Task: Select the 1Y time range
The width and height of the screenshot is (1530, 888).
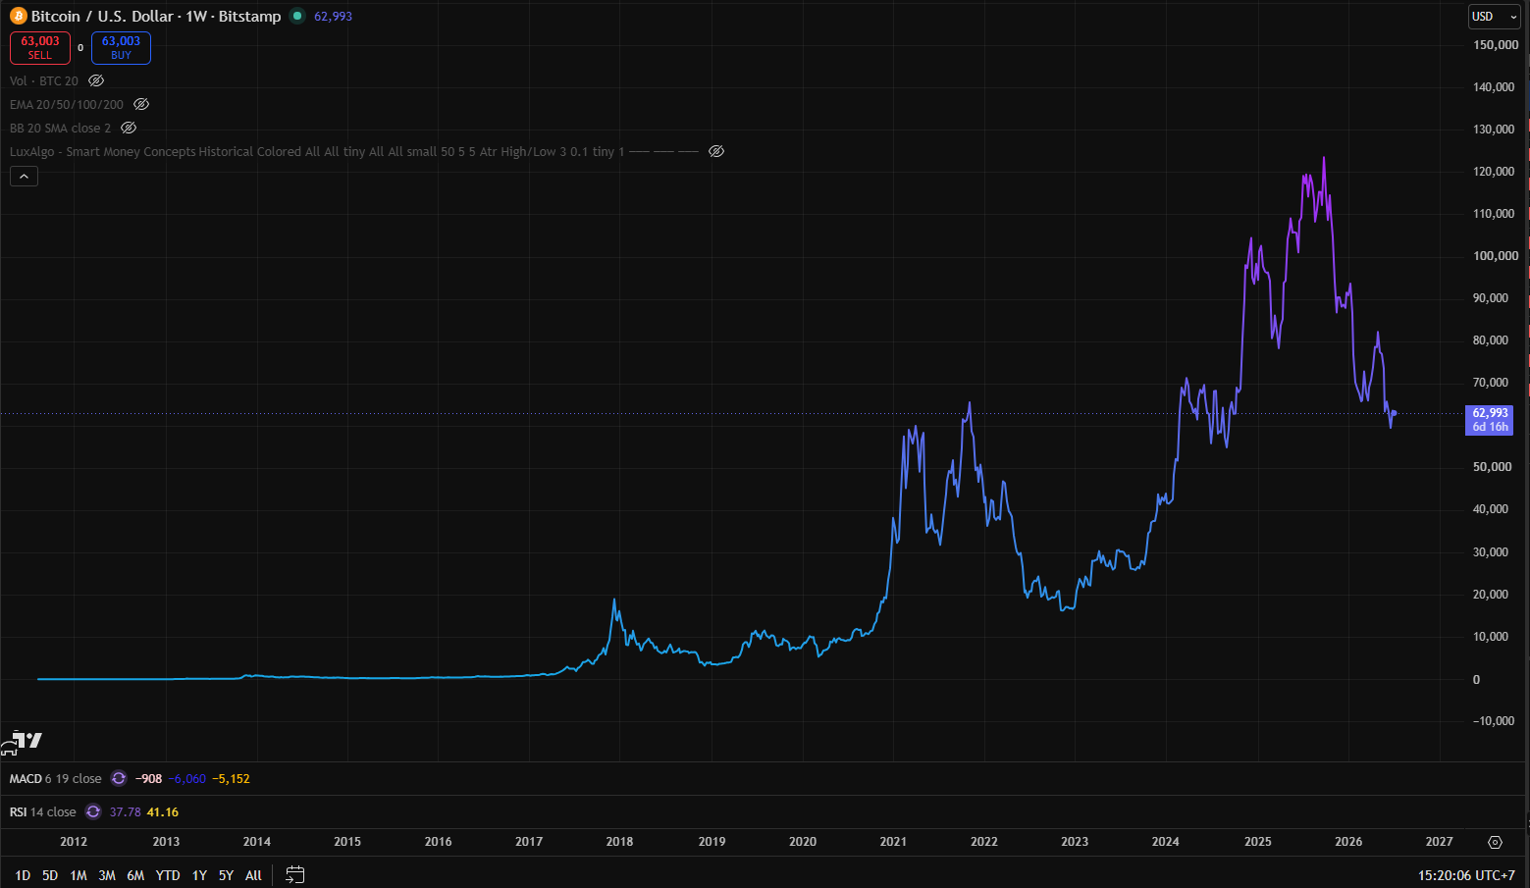Action: [199, 875]
